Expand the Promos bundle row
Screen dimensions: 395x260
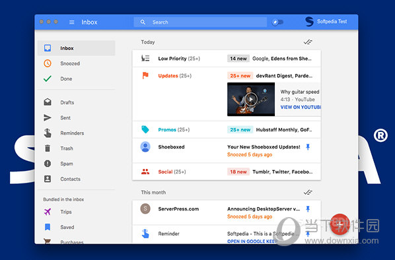tap(227, 129)
